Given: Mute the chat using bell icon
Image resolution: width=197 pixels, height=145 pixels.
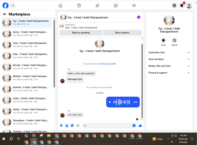Looking at the screenshot, I should (164, 40).
